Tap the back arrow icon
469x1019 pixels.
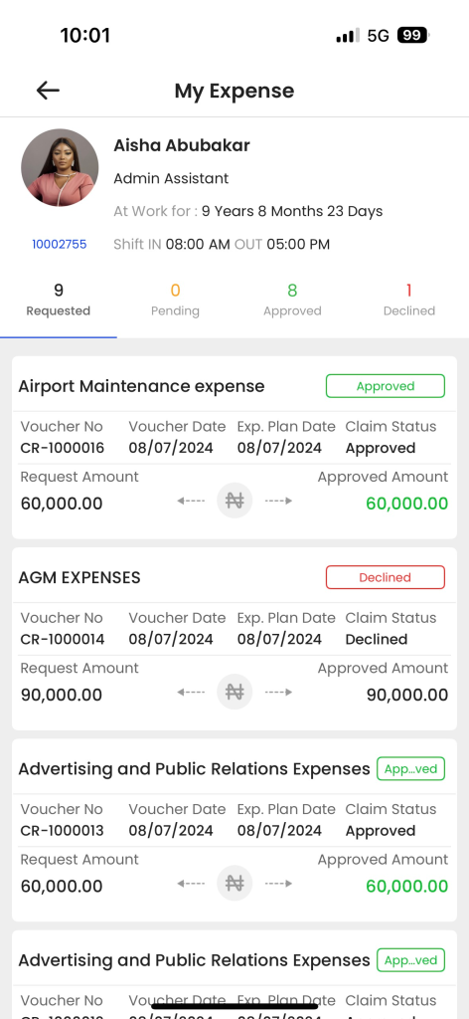[48, 91]
